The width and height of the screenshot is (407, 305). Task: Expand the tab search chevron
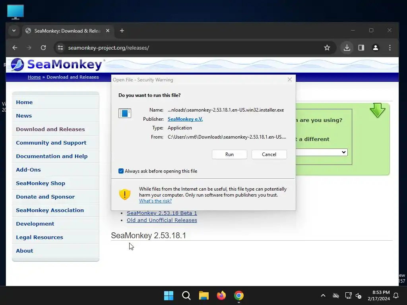pyautogui.click(x=14, y=31)
